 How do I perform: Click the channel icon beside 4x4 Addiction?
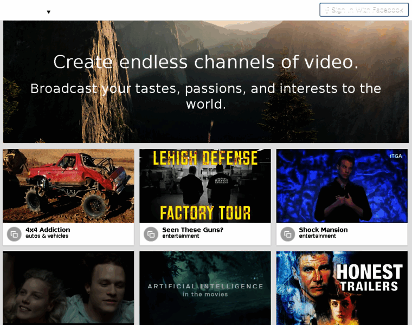(14, 234)
